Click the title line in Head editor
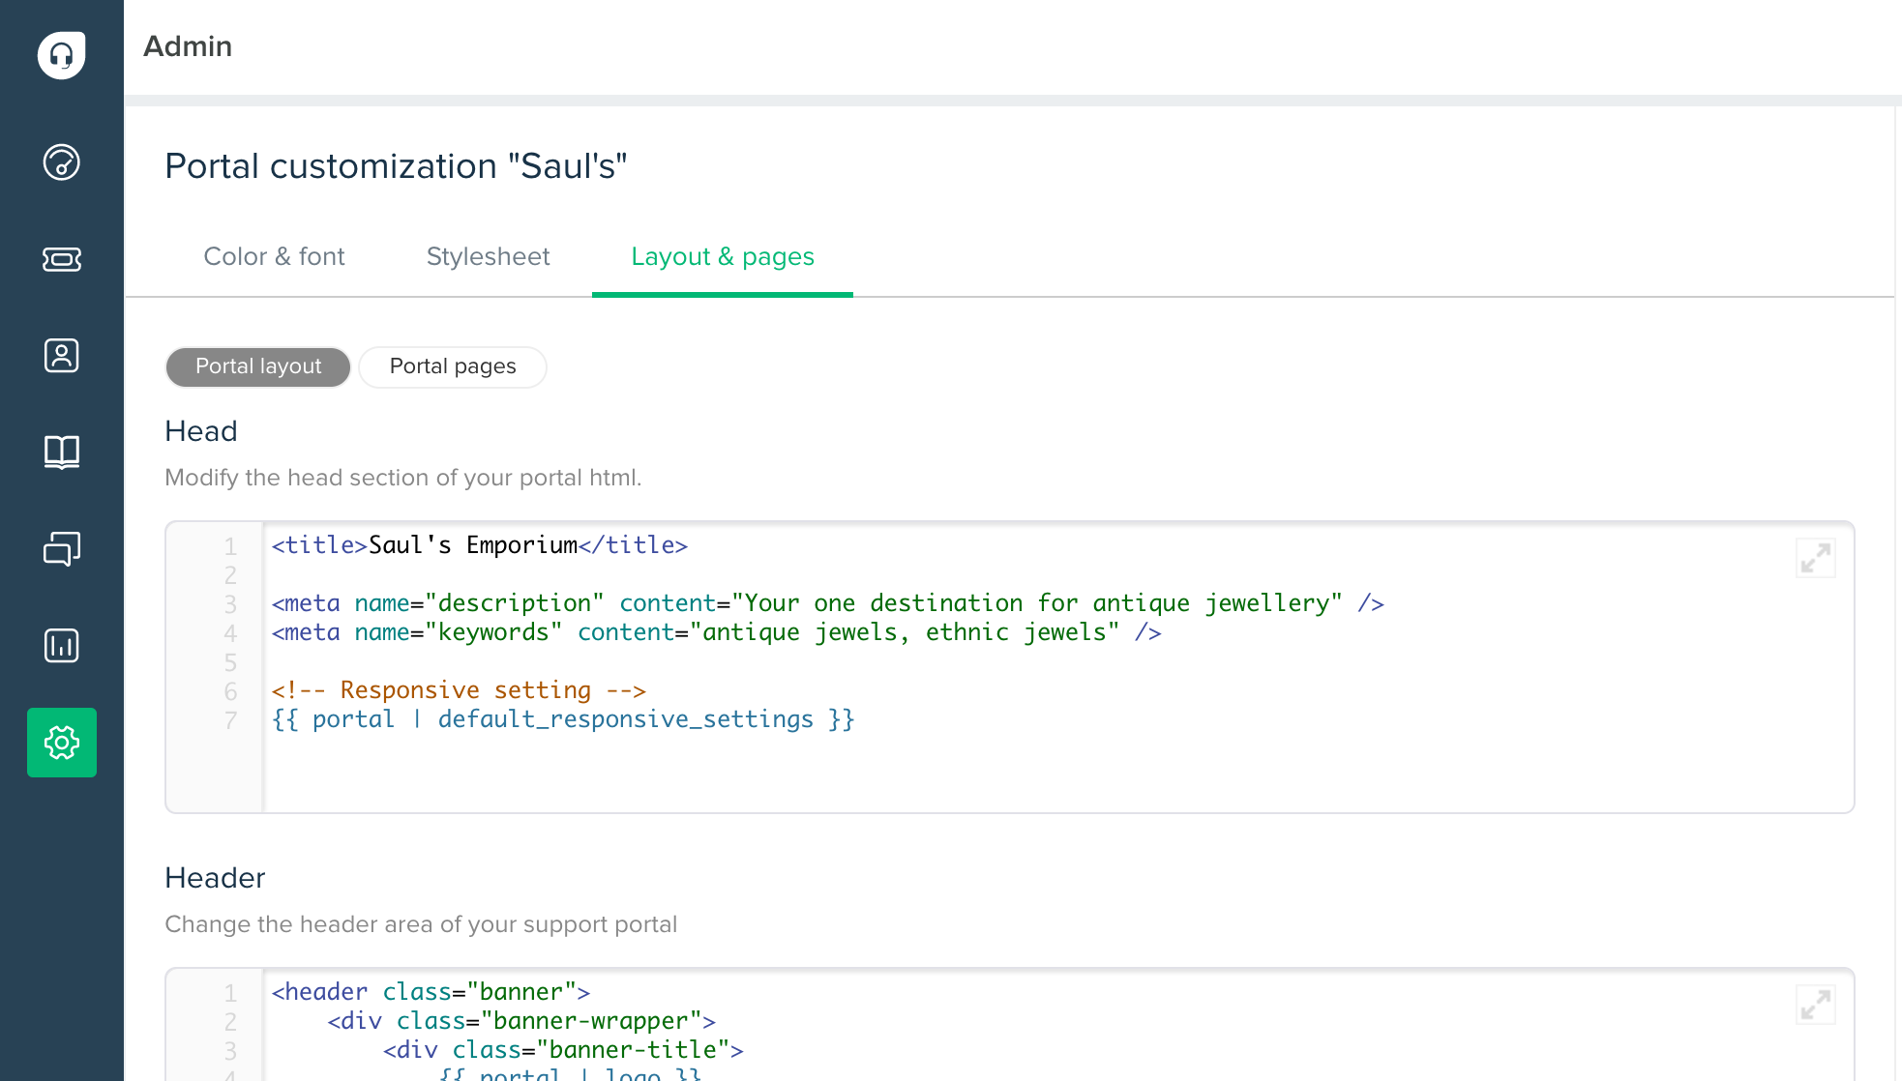The image size is (1902, 1081). [480, 545]
